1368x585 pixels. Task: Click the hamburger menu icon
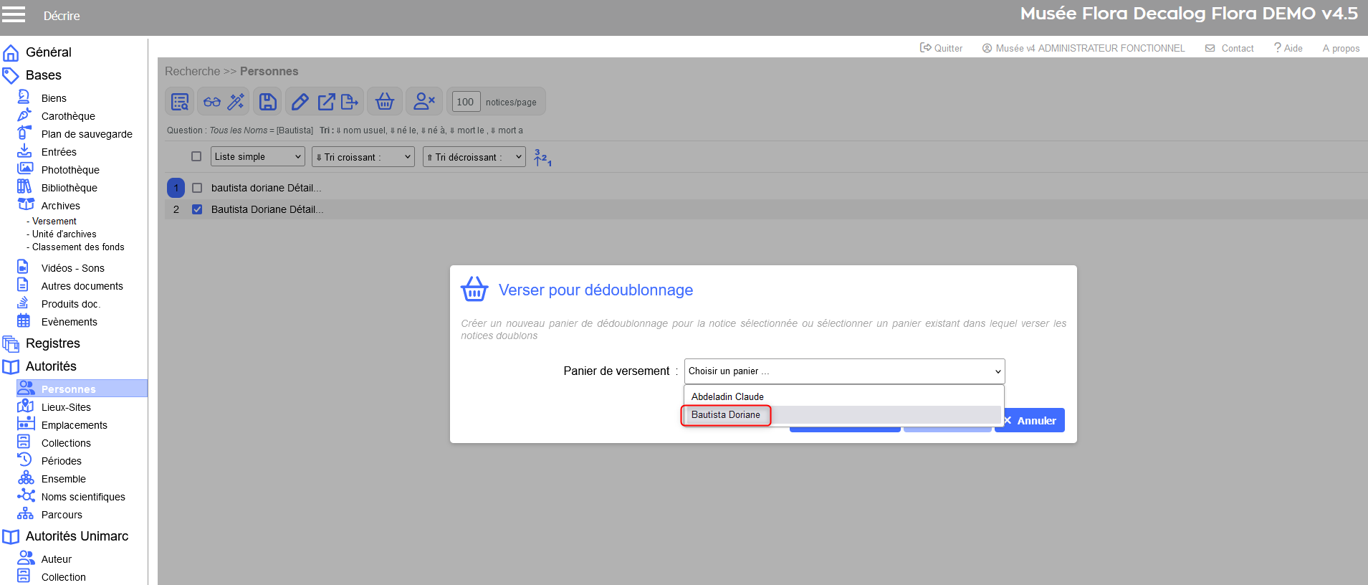click(14, 14)
